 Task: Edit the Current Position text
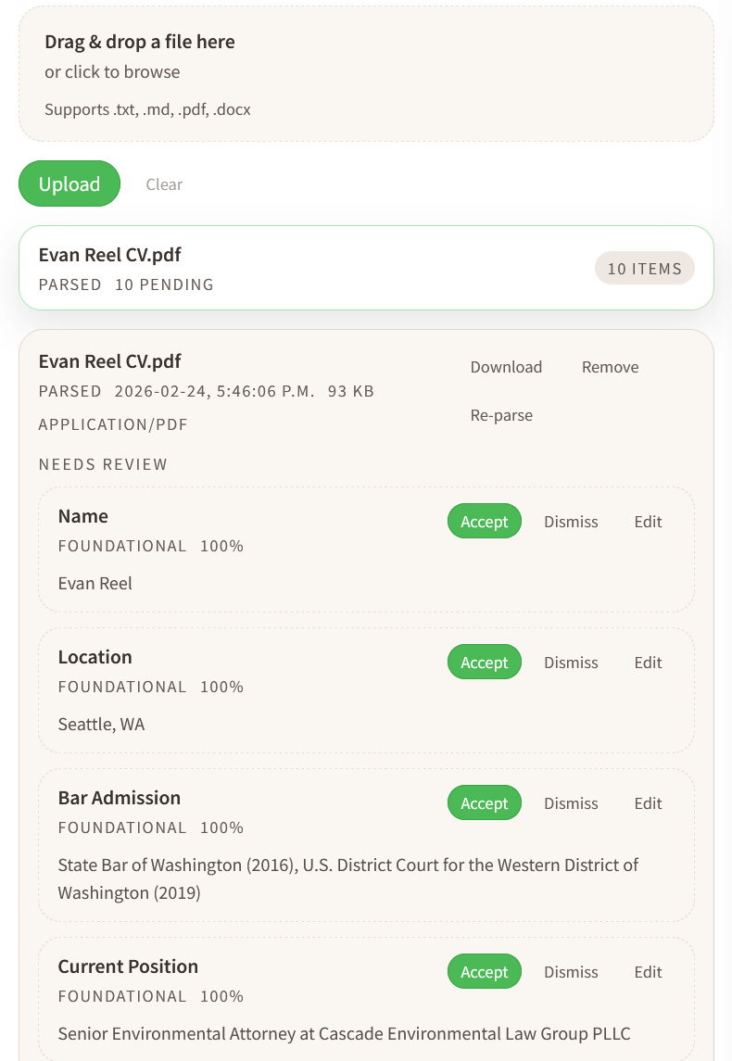coord(647,972)
